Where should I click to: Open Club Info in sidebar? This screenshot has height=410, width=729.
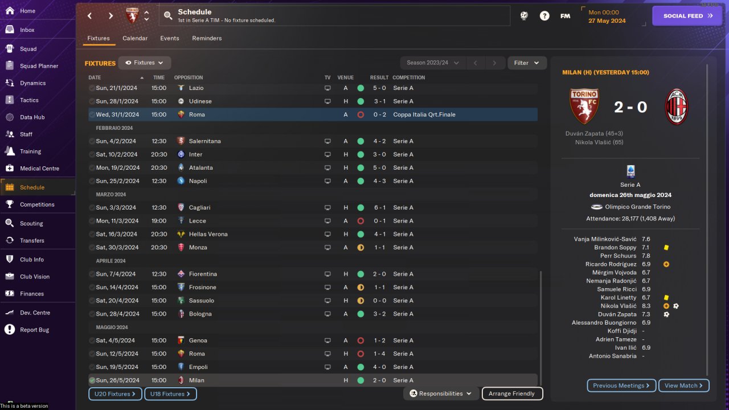tap(32, 260)
